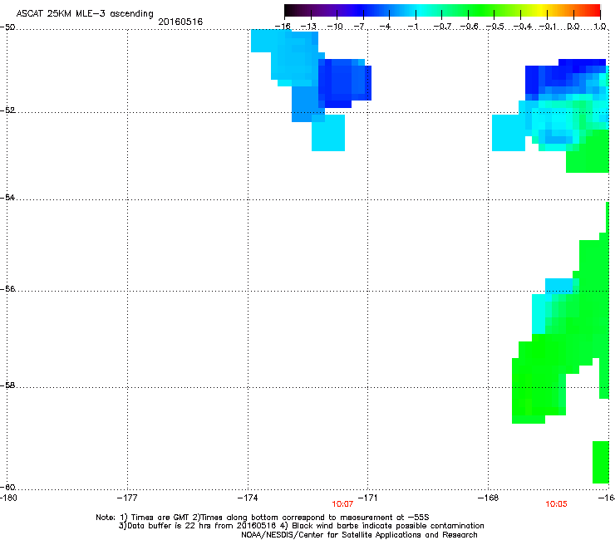The height and width of the screenshot is (540, 615).
Task: Click the "-13" color bar label
Action: coord(308,27)
